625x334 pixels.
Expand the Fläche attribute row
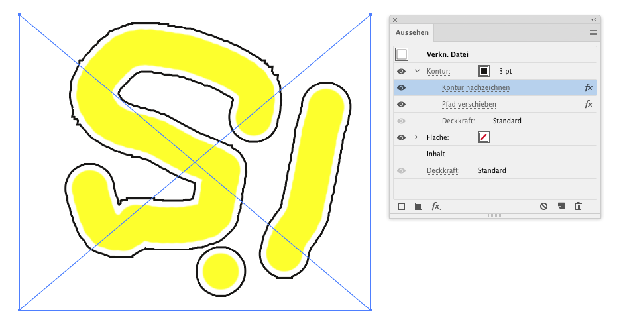coord(416,137)
